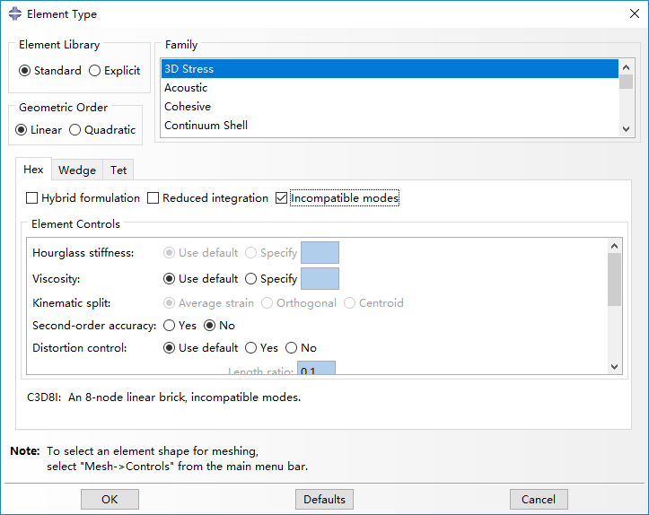Image resolution: width=649 pixels, height=515 pixels.
Task: Close the Element Type dialog
Action: [x=634, y=13]
